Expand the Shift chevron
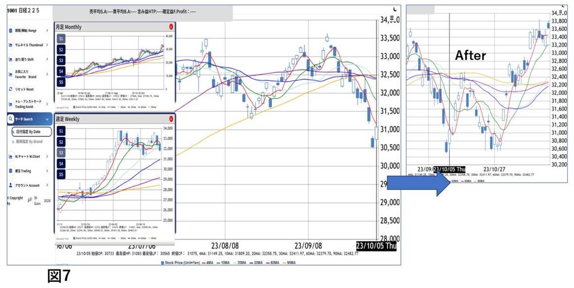The width and height of the screenshot is (574, 288). click(x=47, y=59)
